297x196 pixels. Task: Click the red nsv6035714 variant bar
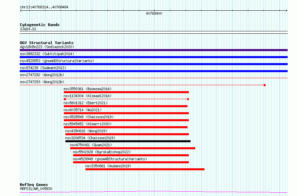126,113
